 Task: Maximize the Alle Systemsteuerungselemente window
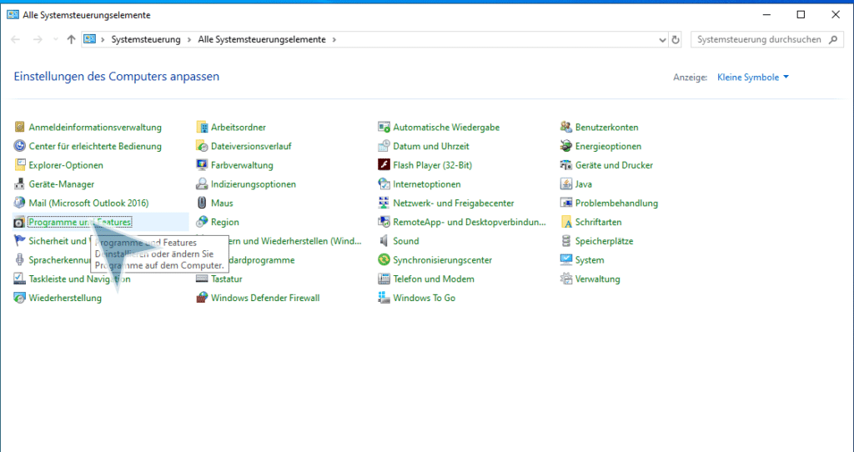pyautogui.click(x=801, y=15)
